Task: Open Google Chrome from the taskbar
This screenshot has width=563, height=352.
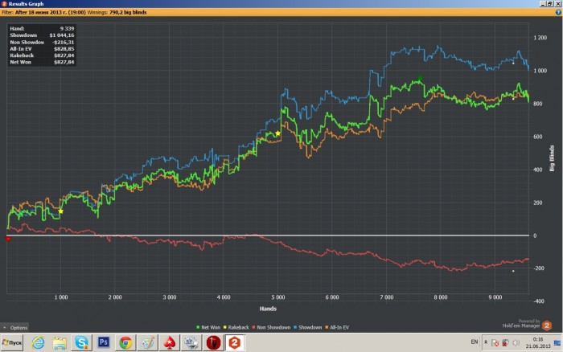Action: click(125, 343)
